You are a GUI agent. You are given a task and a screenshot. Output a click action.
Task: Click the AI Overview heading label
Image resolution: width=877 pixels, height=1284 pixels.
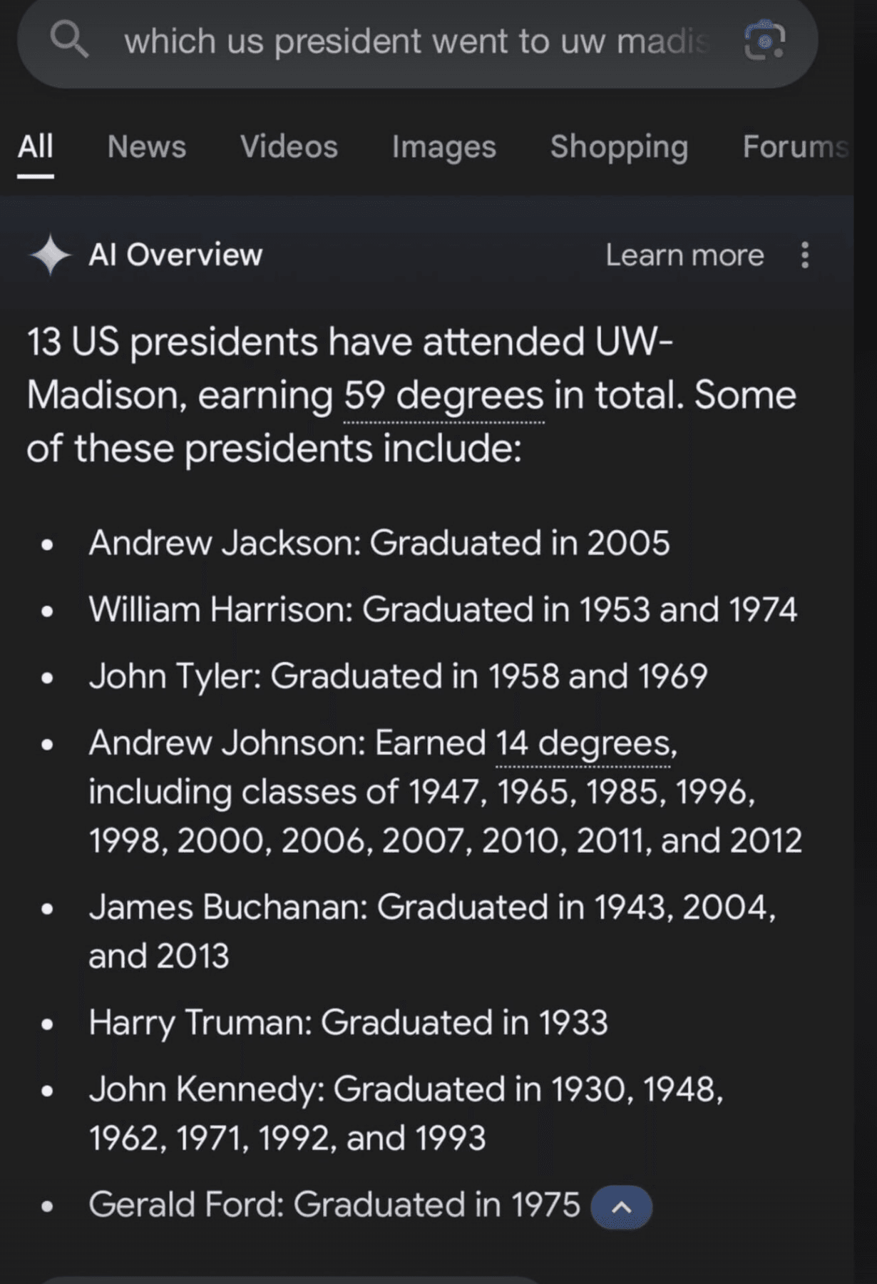175,255
